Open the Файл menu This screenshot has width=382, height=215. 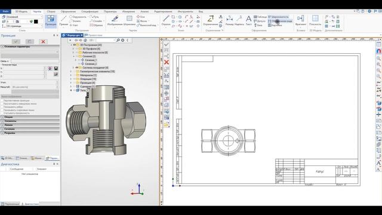point(5,11)
